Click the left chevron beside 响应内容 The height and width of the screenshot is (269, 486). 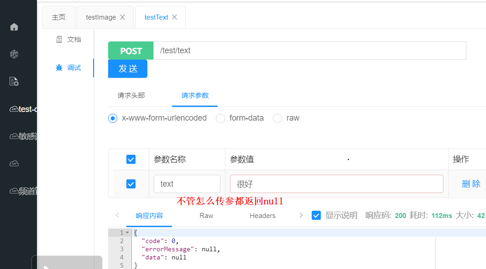tap(117, 215)
